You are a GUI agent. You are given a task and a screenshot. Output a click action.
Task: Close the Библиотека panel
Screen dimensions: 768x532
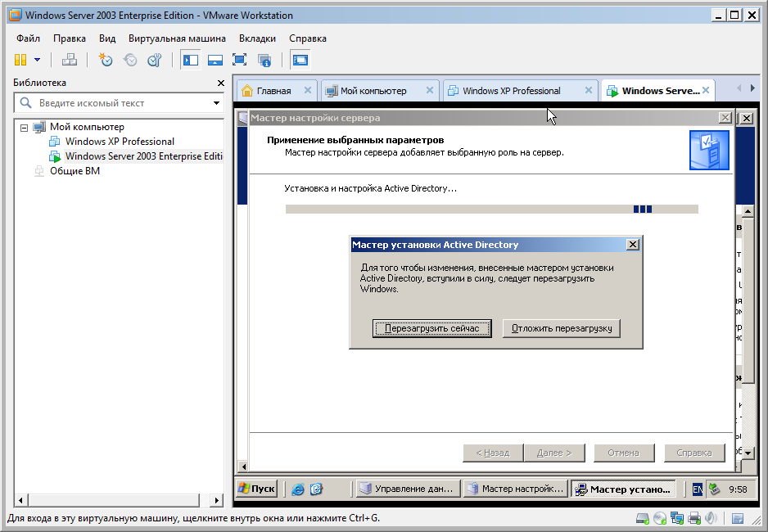(221, 83)
